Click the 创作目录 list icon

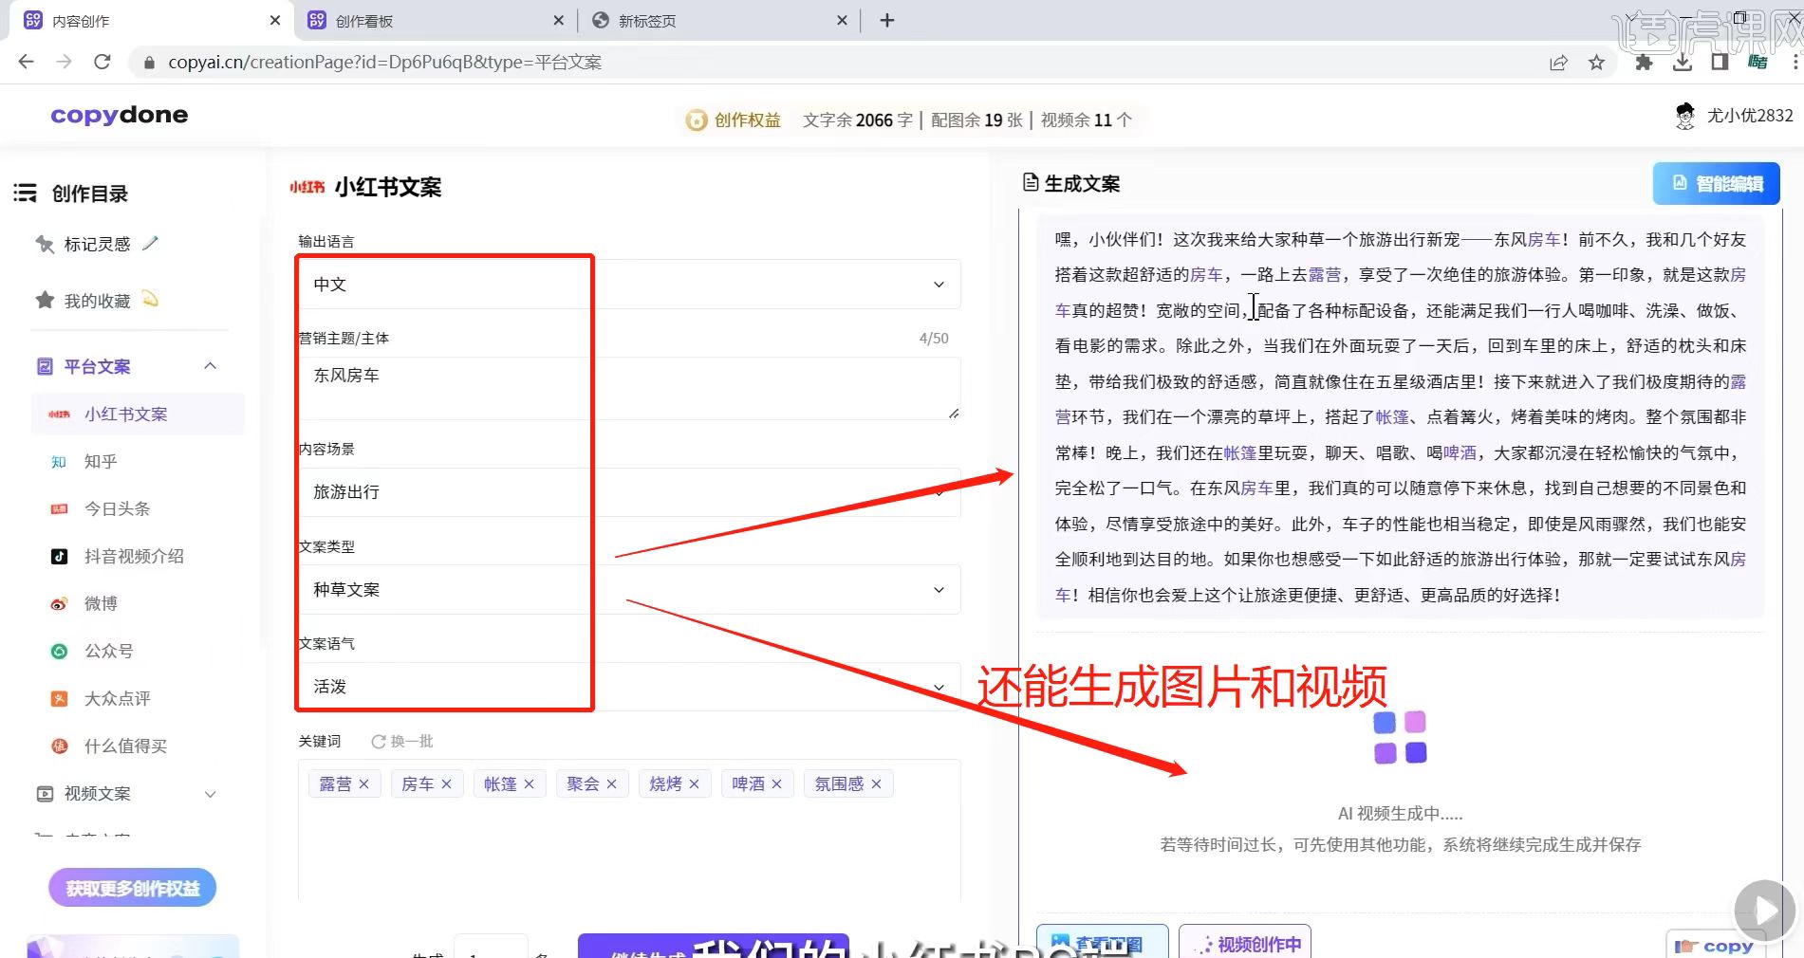point(25,193)
